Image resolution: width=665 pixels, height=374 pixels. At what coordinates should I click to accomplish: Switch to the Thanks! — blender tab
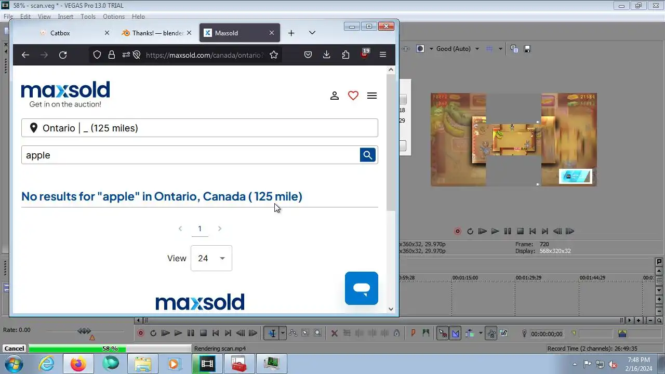click(x=158, y=33)
